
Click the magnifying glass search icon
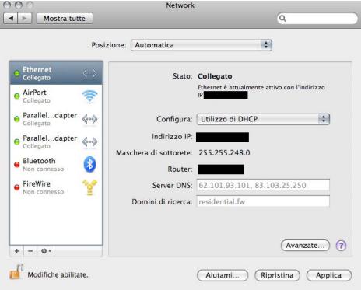tap(282, 19)
